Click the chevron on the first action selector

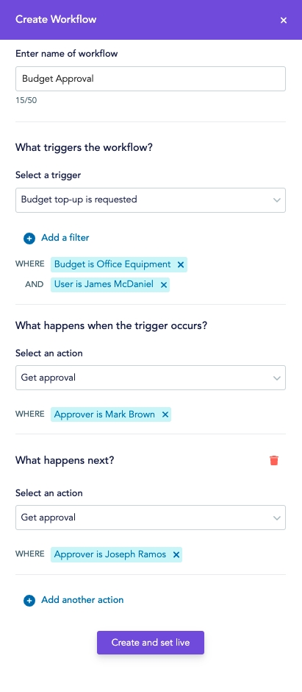276,378
